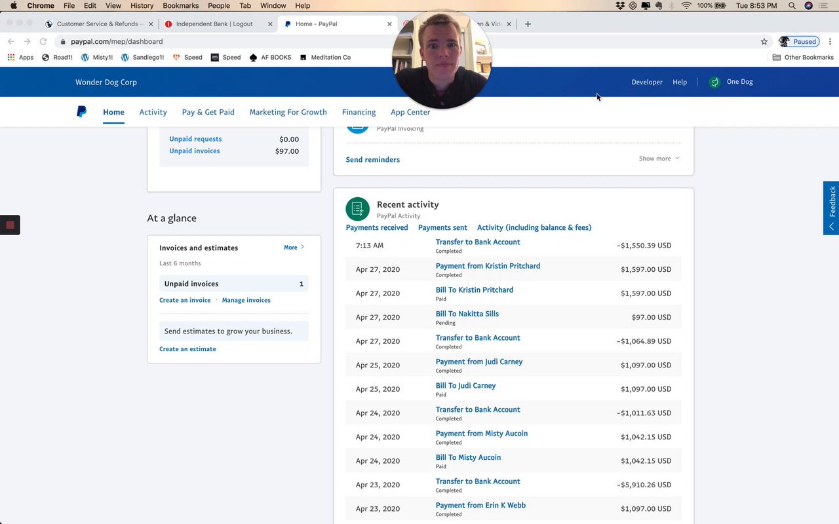Open the Chrome three-dot menu

830,41
